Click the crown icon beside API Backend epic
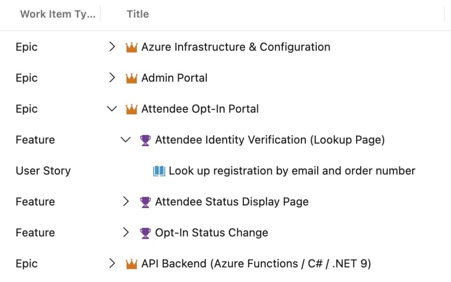Image resolution: width=451 pixels, height=282 pixels. pos(131,264)
